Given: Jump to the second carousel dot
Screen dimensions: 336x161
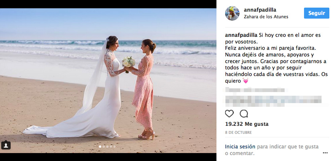Looking at the screenshot, I should (x=104, y=147).
